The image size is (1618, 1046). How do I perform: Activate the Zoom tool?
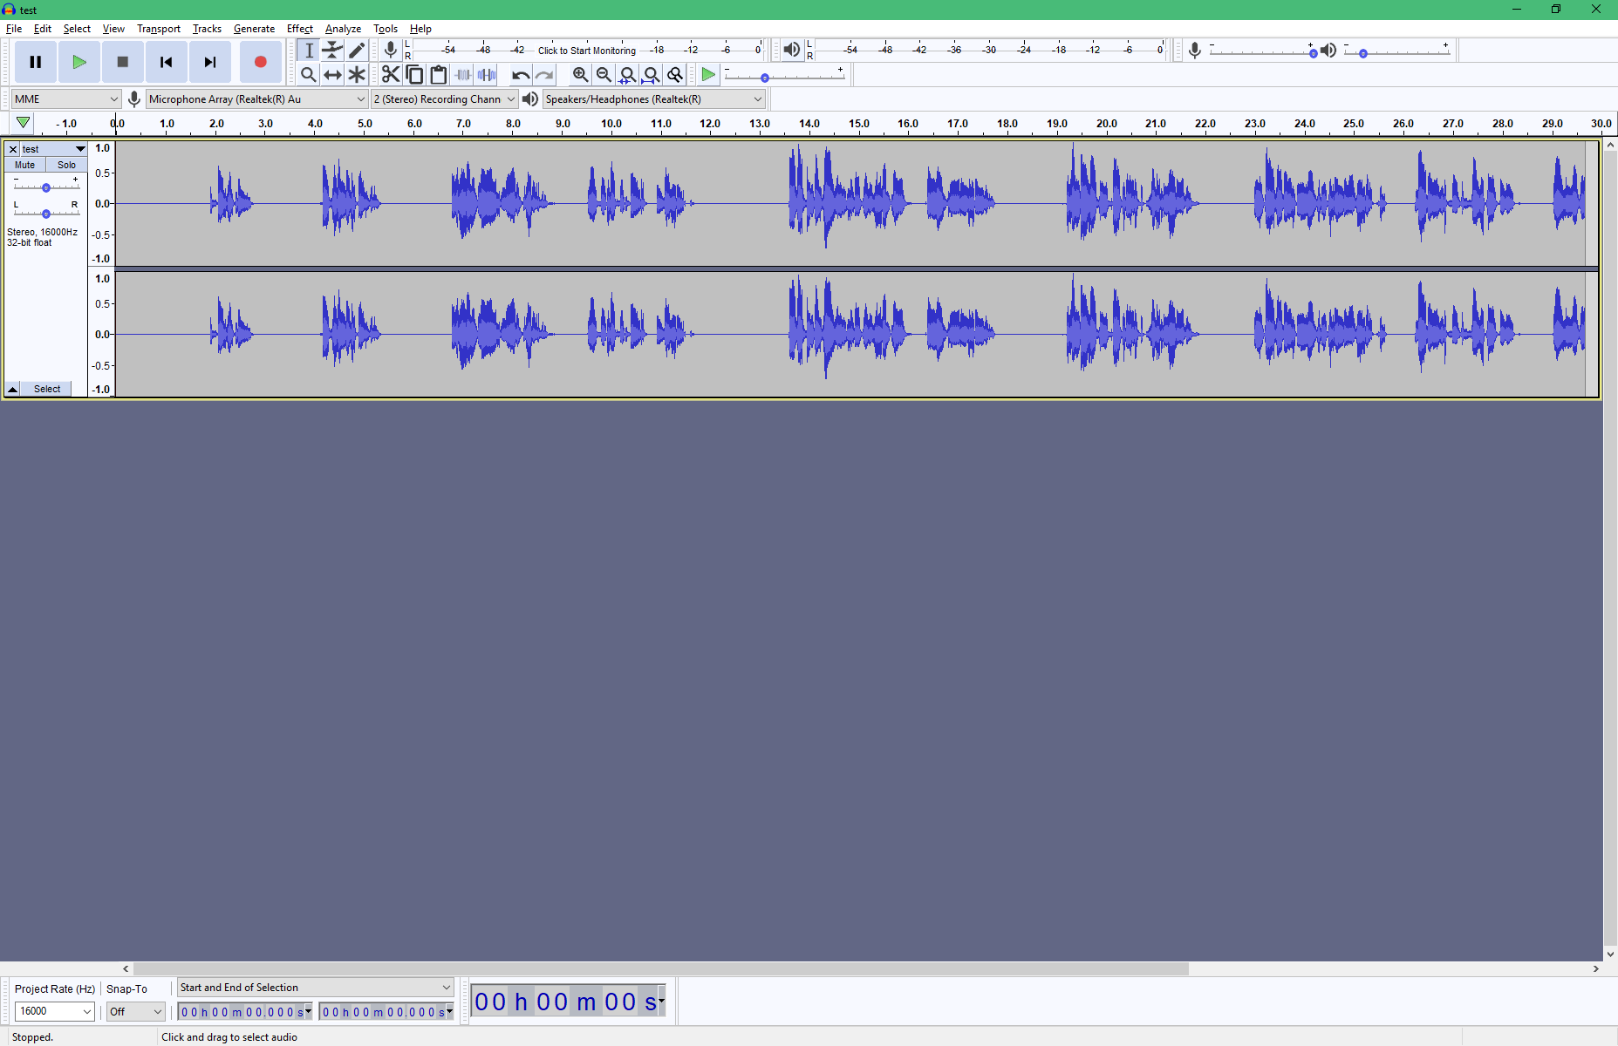click(x=308, y=74)
